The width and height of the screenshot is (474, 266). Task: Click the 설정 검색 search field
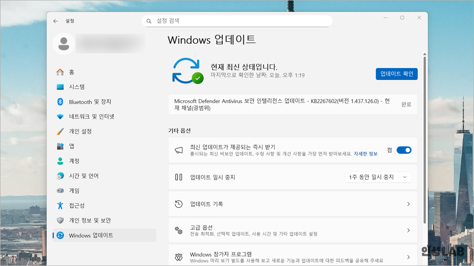[237, 21]
